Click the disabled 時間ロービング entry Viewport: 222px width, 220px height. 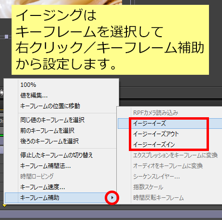(x=61, y=176)
